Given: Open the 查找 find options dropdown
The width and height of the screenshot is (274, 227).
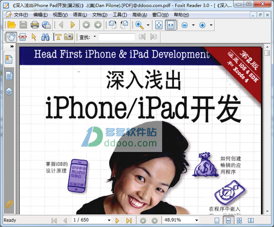Looking at the screenshot, I should point(95,36).
